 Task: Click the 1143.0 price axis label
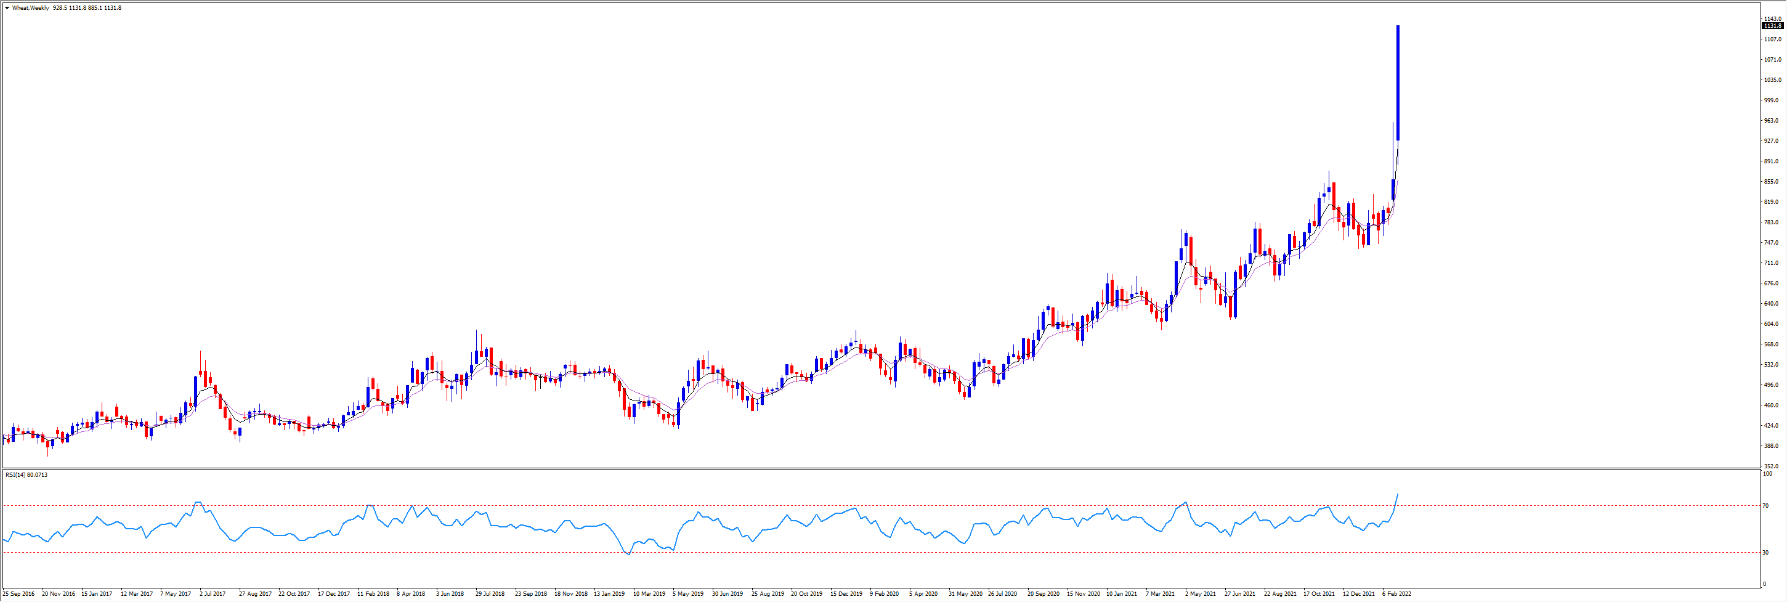click(1772, 18)
